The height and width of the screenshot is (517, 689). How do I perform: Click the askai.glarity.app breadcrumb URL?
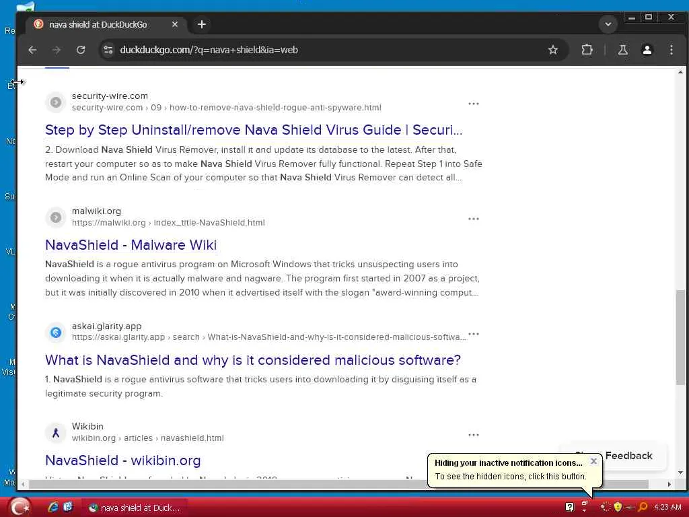(x=268, y=337)
